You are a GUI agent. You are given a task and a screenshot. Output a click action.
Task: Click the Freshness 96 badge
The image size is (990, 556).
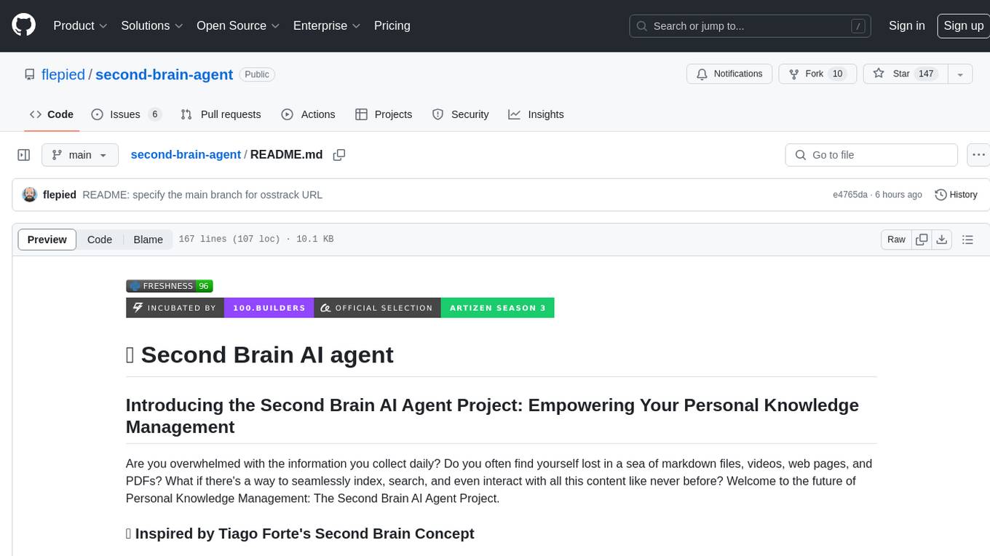tap(169, 286)
